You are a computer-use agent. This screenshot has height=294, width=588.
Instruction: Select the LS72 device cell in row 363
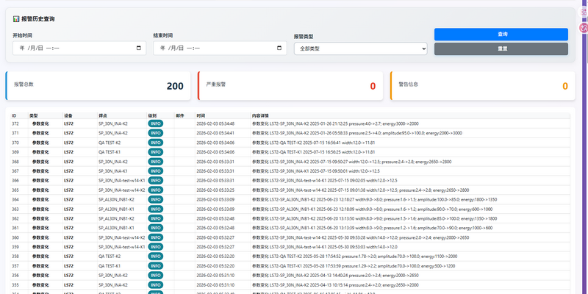[68, 209]
